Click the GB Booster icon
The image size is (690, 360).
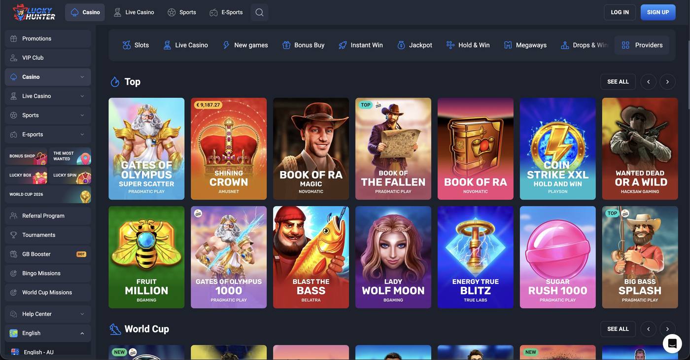click(x=14, y=254)
